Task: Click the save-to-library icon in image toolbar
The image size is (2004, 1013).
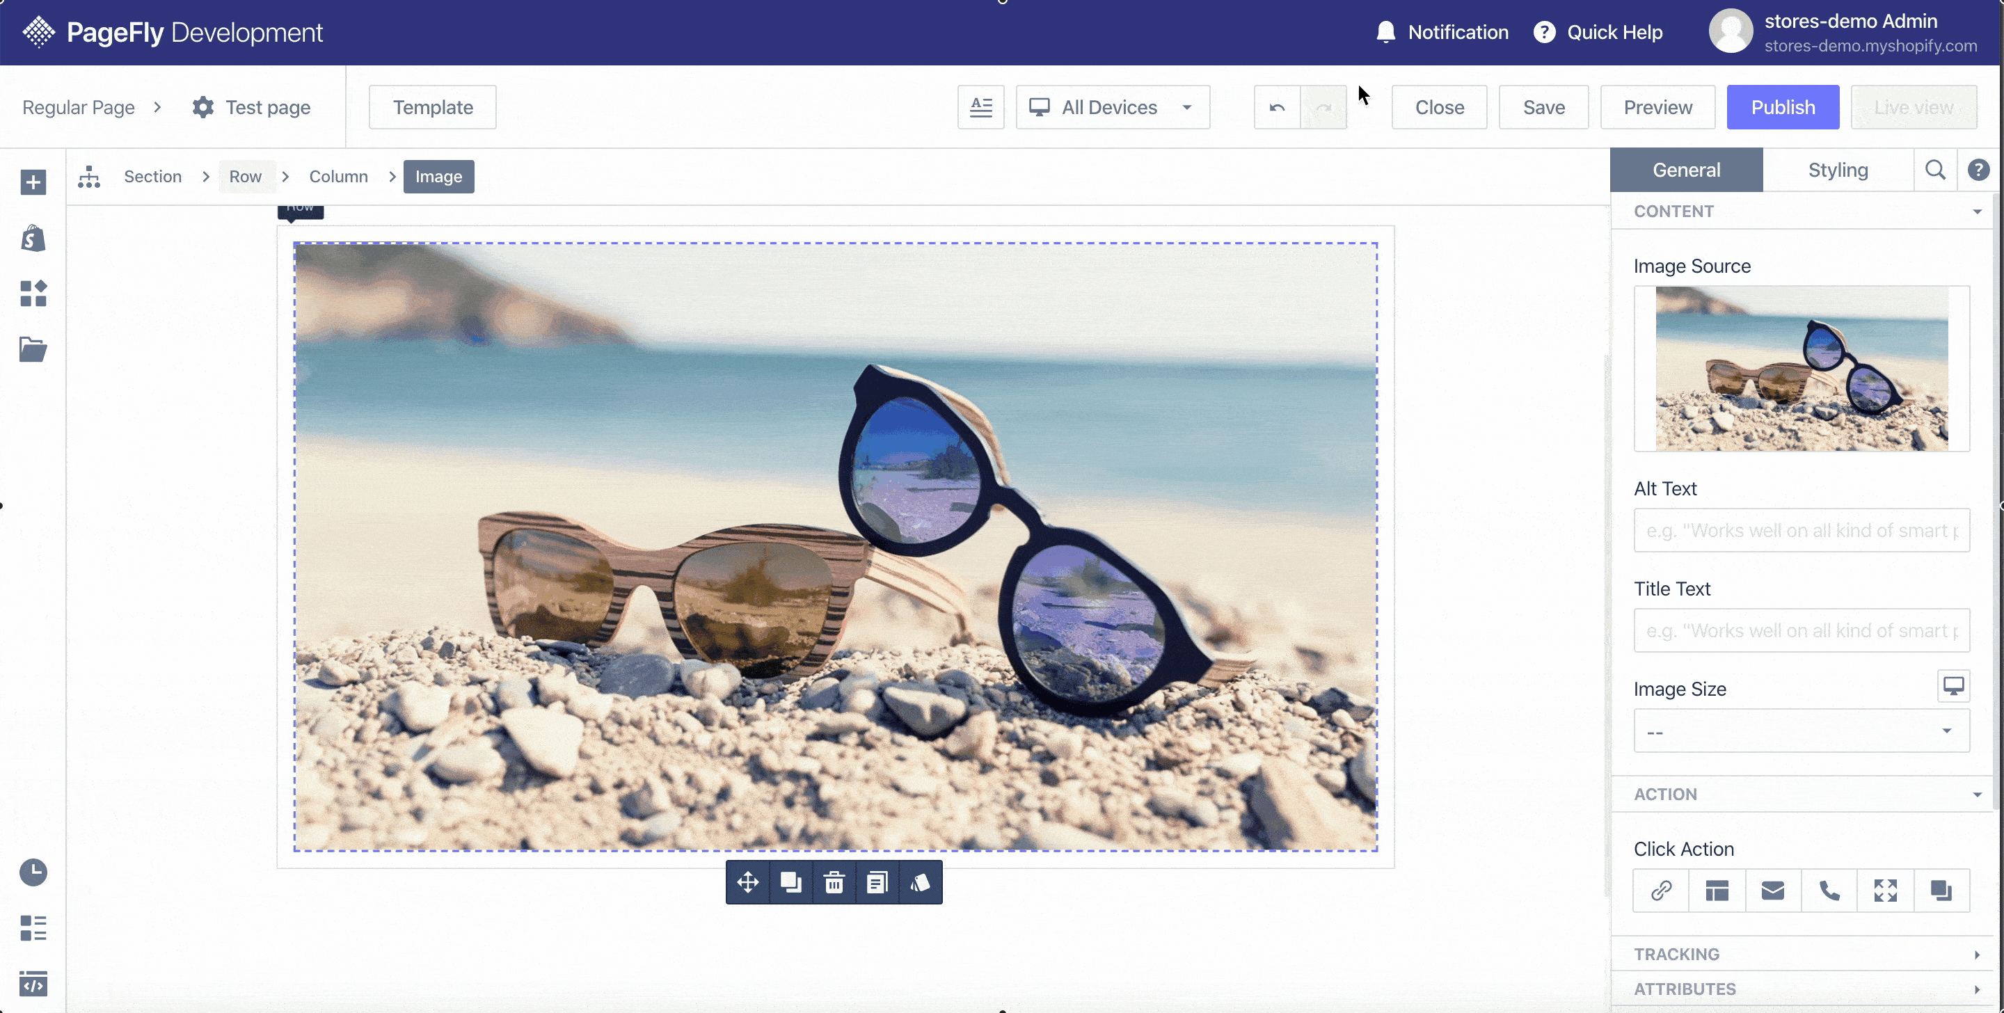Action: (x=877, y=882)
